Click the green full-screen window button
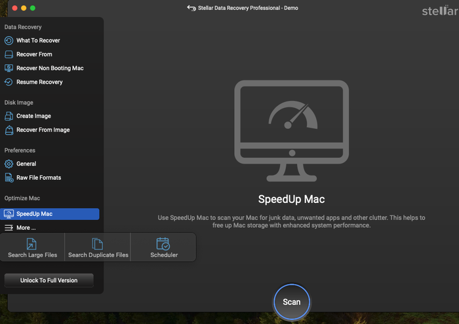Viewport: 459px width, 324px height. 33,8
